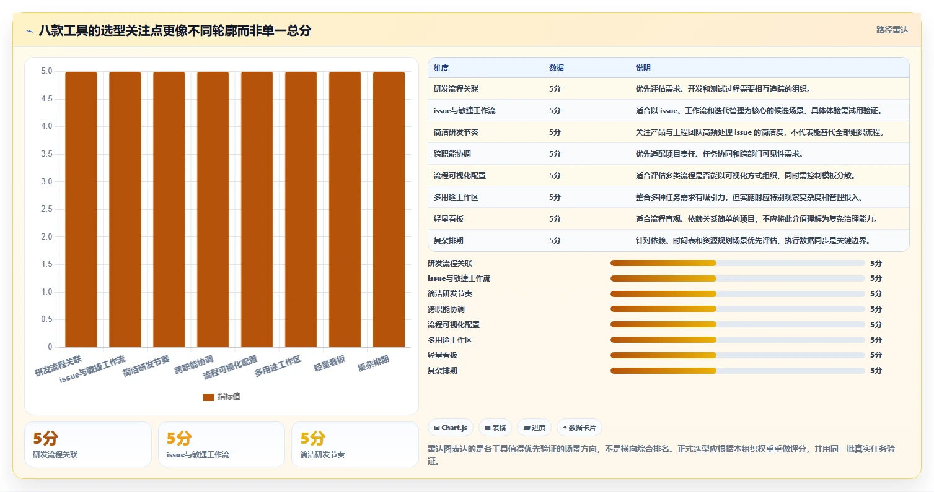
Task: Click 研发流程关联 progress bar
Action: pos(738,263)
